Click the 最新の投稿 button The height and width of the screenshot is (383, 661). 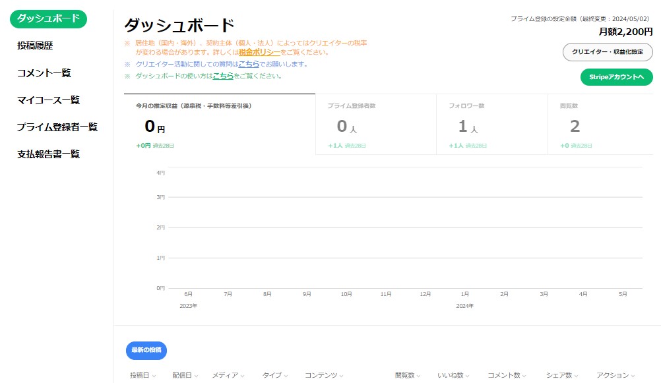146,350
